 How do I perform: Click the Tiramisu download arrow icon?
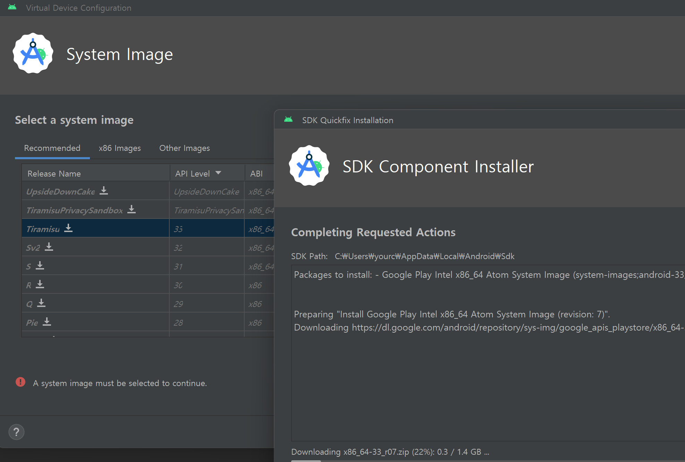tap(68, 228)
